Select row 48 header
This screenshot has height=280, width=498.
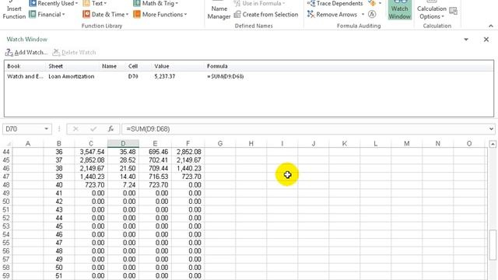6,185
